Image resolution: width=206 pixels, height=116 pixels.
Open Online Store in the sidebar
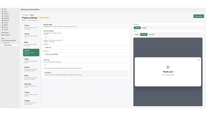coord(7,35)
